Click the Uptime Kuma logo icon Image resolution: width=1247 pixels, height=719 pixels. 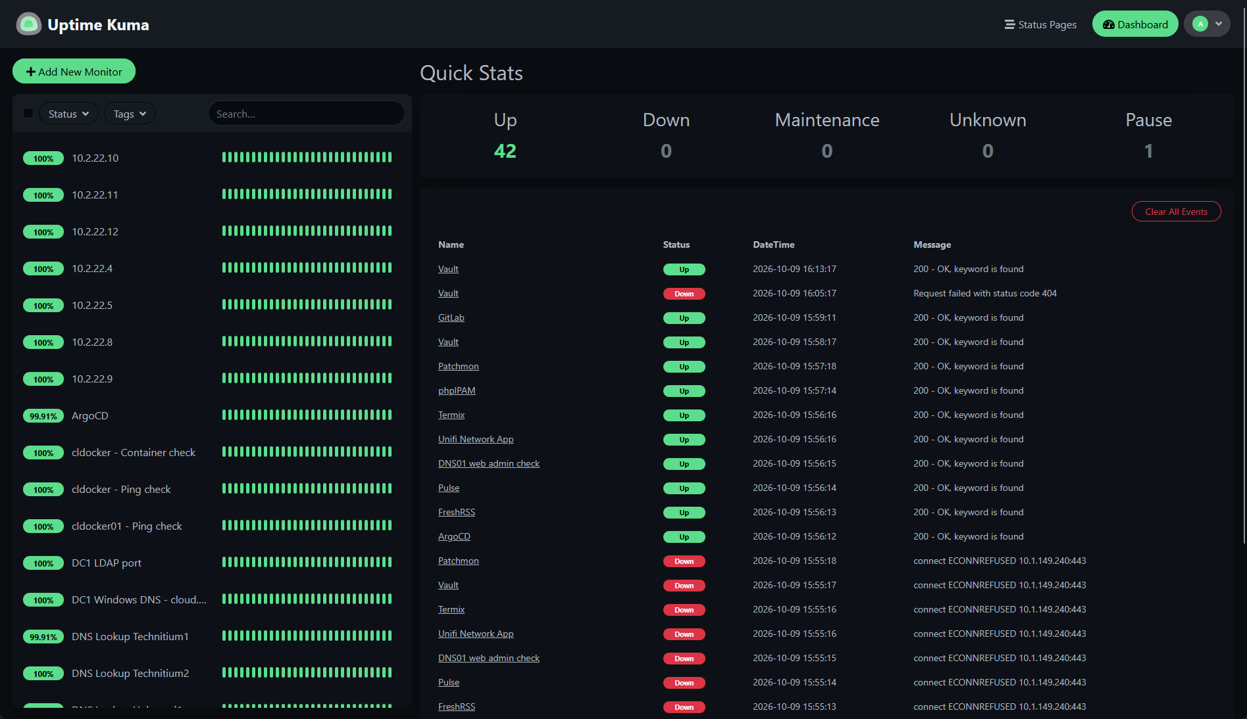[x=28, y=24]
